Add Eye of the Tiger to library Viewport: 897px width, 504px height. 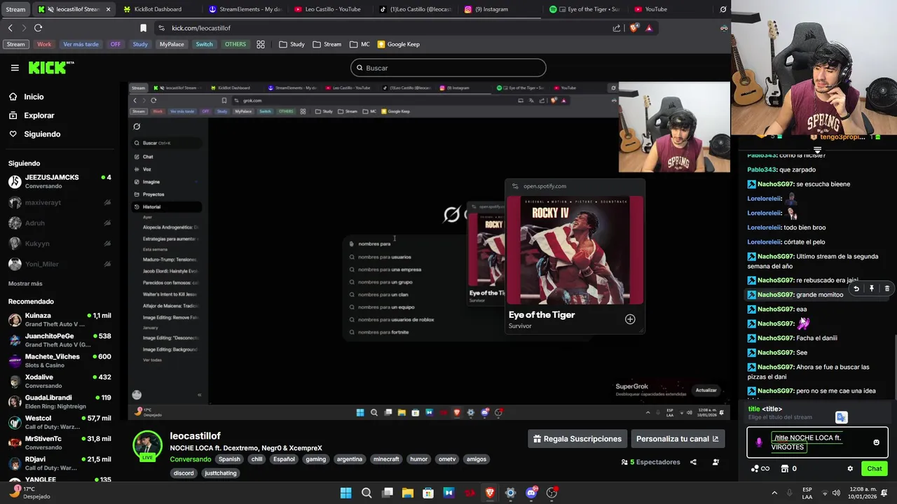[630, 319]
